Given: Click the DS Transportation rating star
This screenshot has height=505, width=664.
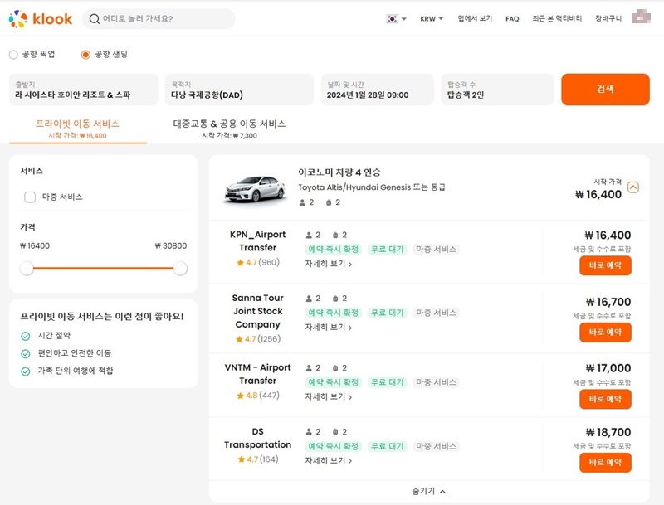Looking at the screenshot, I should (242, 459).
